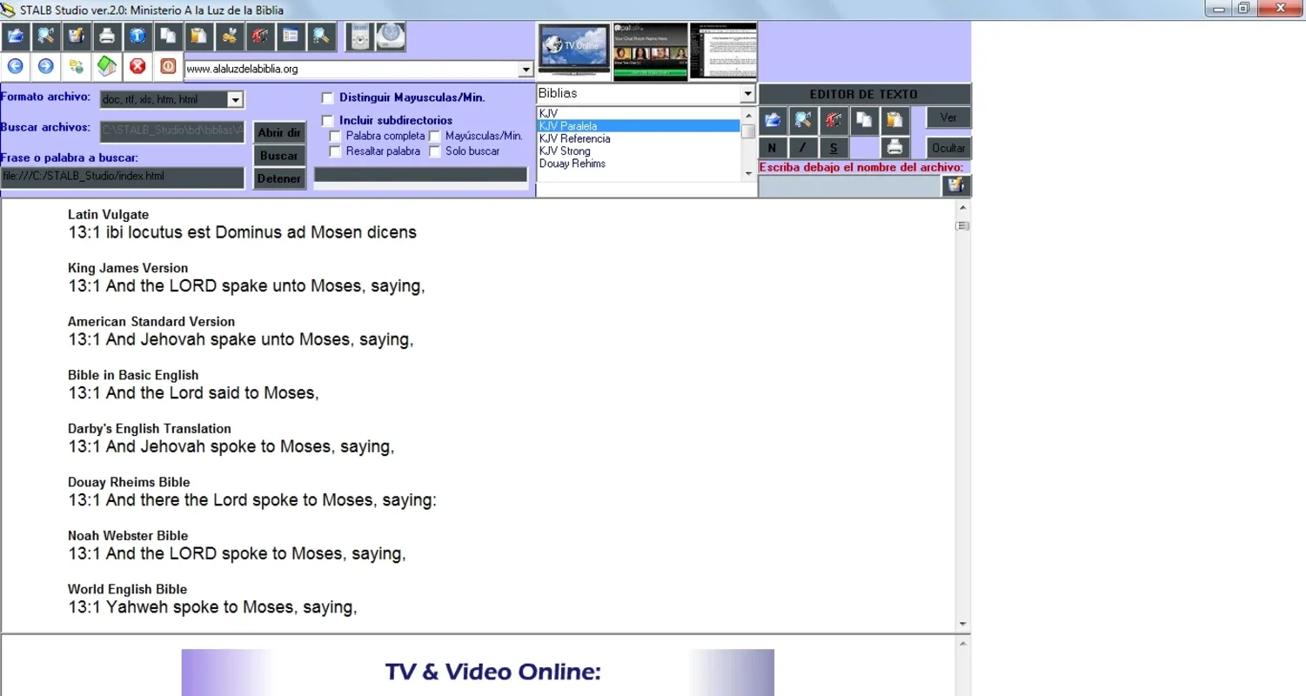Open the globe disc icon in top toolbar
This screenshot has height=696, width=1306.
pos(391,37)
